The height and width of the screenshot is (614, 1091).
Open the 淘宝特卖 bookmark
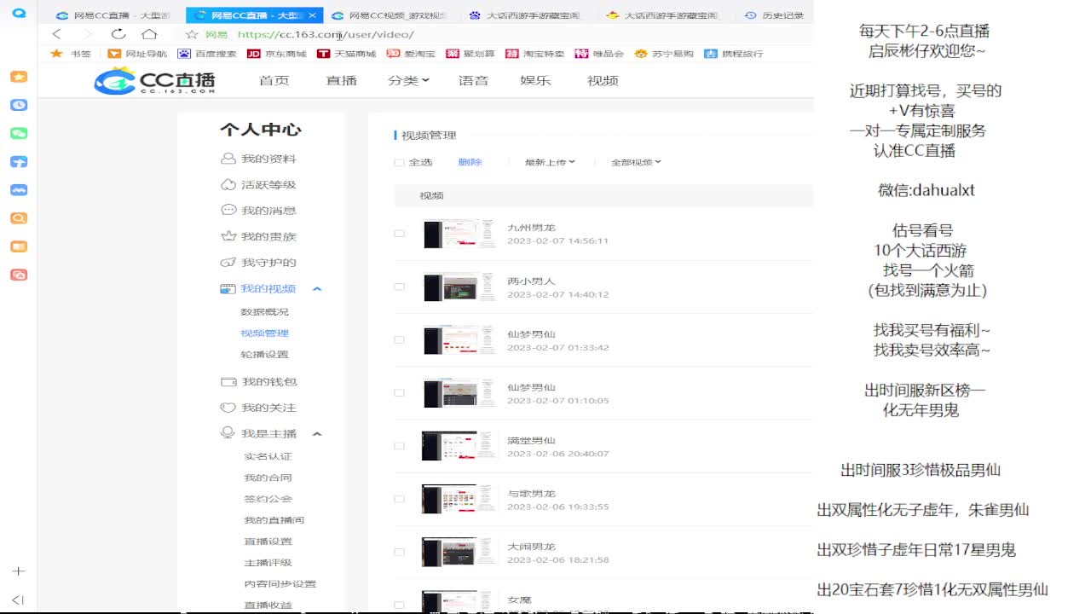pyautogui.click(x=534, y=54)
